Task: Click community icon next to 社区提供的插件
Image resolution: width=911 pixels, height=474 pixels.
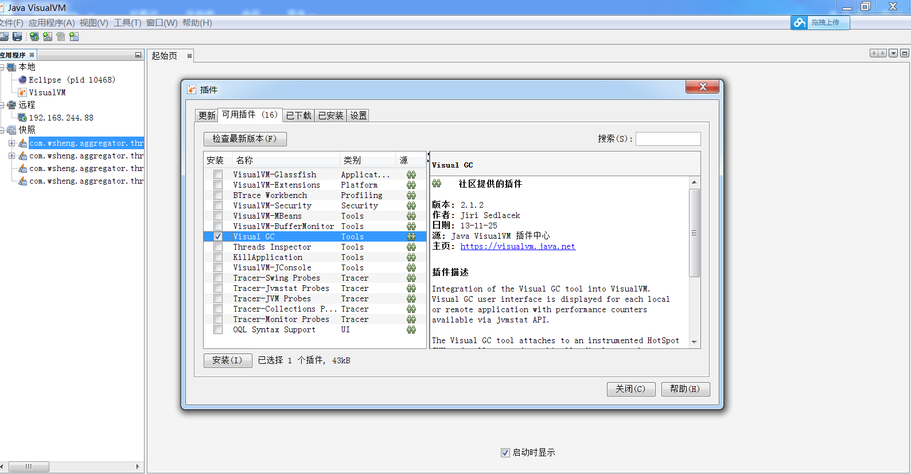Action: (437, 184)
